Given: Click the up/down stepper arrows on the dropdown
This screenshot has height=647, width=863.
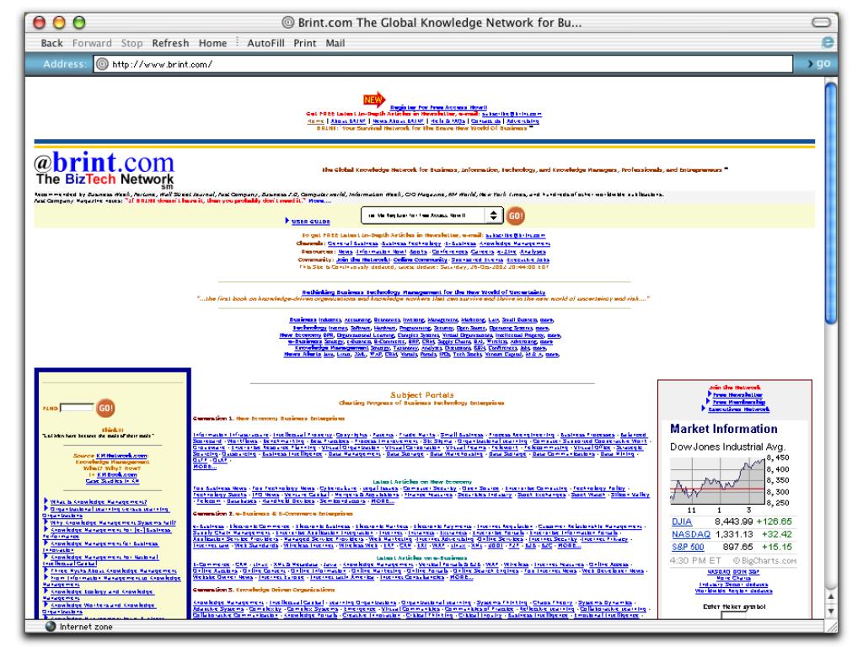Looking at the screenshot, I should point(494,216).
